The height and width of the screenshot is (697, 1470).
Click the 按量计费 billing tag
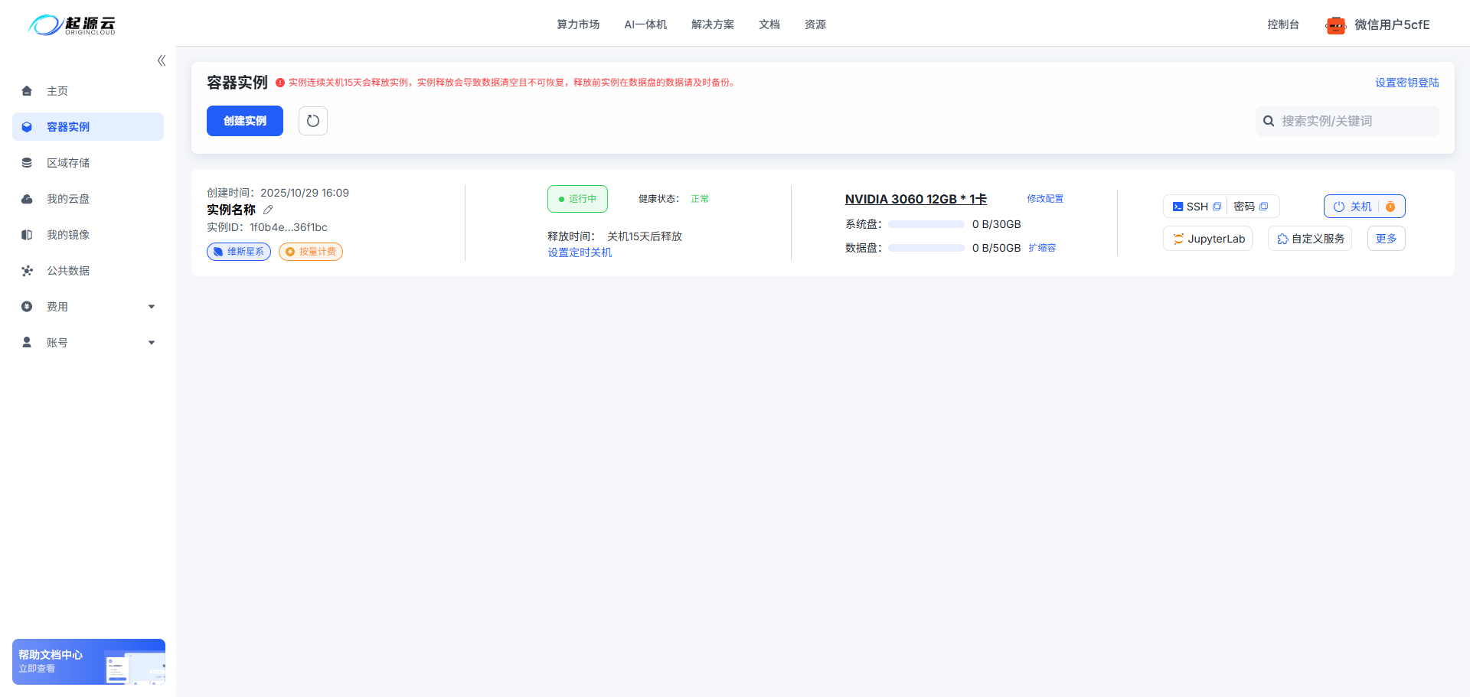click(x=311, y=252)
